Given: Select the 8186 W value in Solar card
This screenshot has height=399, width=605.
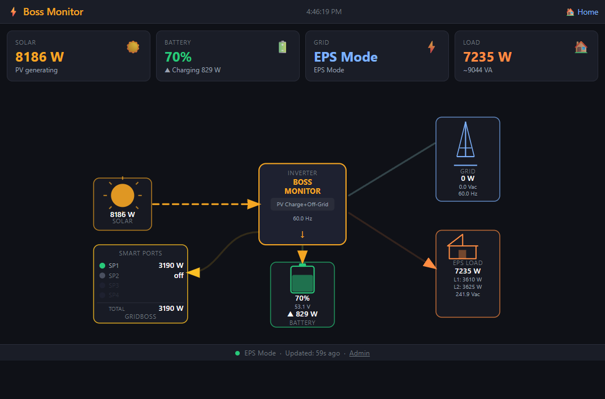Looking at the screenshot, I should [40, 57].
